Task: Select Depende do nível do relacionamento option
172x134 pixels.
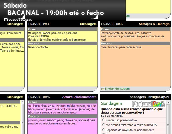Action: coord(103,130)
